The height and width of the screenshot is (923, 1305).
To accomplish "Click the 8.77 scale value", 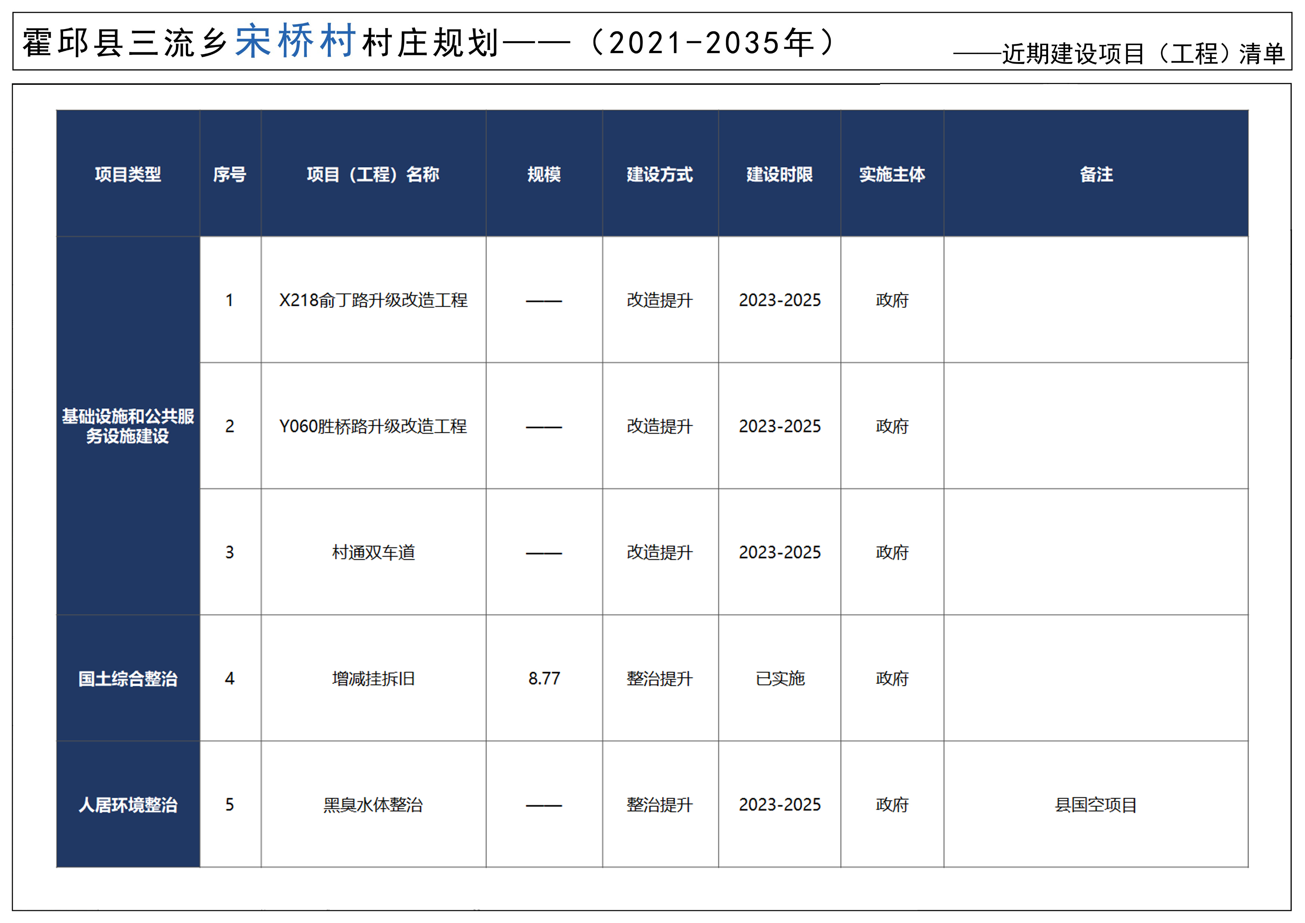I will pos(544,678).
